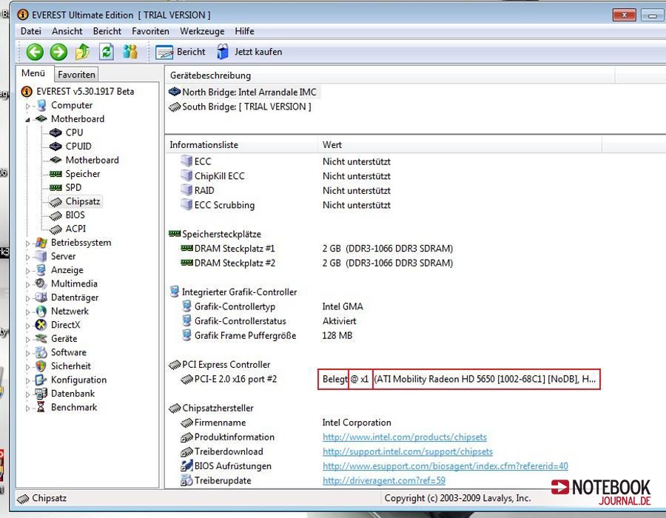Expand the Betriebssystem tree node

(28, 243)
